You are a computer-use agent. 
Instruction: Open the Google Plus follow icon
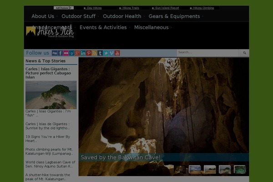tap(77, 53)
